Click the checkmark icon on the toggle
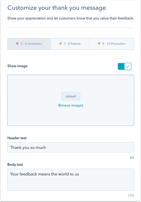Viewport: 141px width, 202px height. [128, 66]
